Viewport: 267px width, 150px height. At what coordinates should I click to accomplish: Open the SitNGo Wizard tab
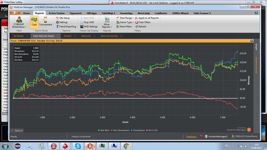[180, 13]
